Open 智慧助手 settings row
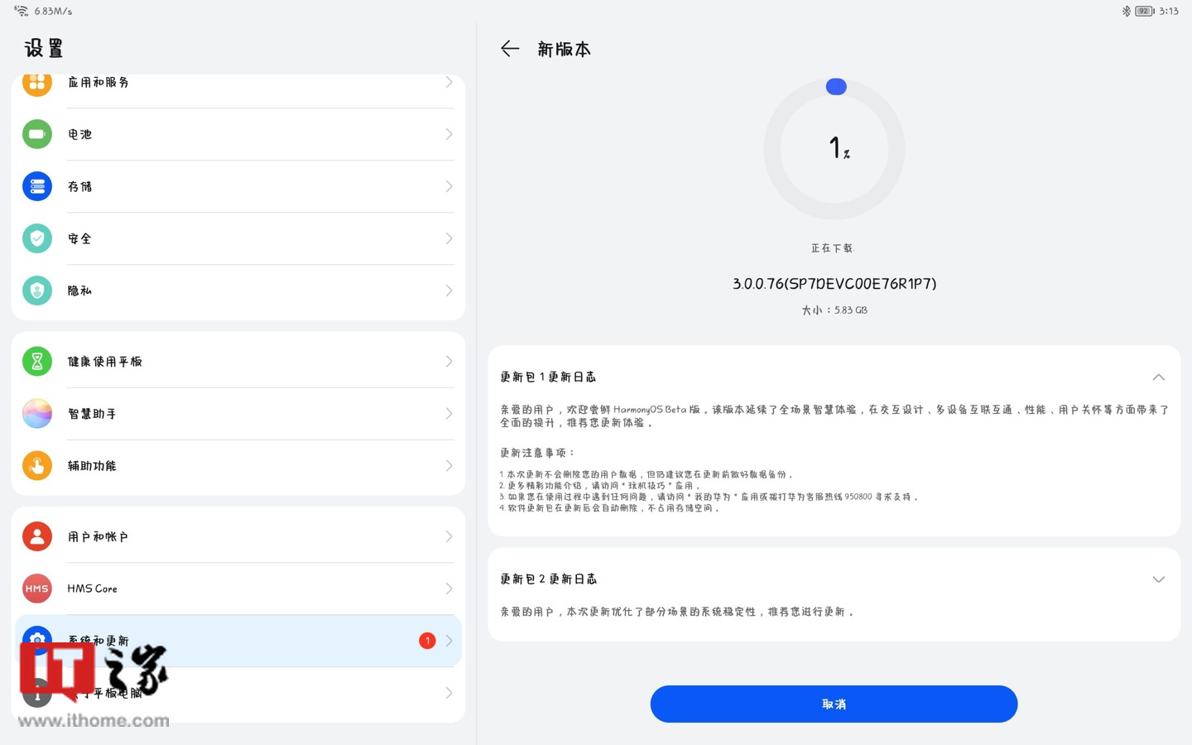1192x745 pixels. pyautogui.click(x=238, y=414)
